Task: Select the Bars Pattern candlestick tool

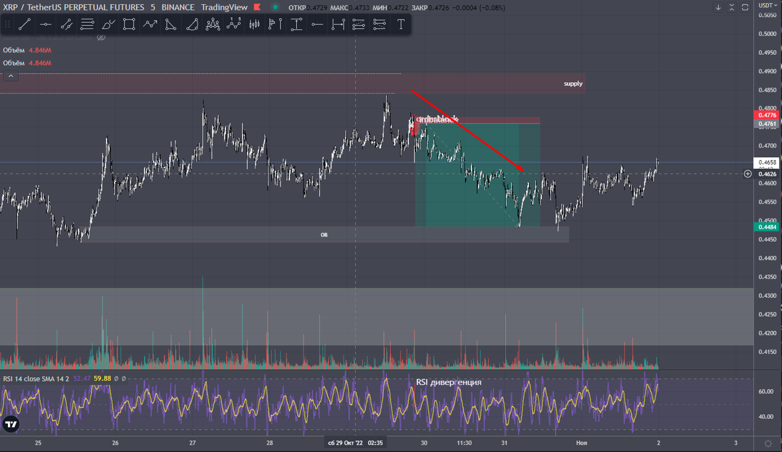Action: pos(254,24)
